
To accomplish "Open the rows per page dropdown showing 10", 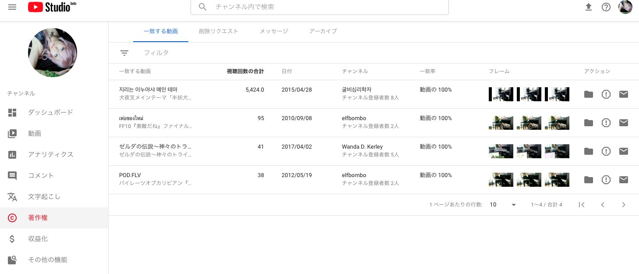I will [x=502, y=205].
